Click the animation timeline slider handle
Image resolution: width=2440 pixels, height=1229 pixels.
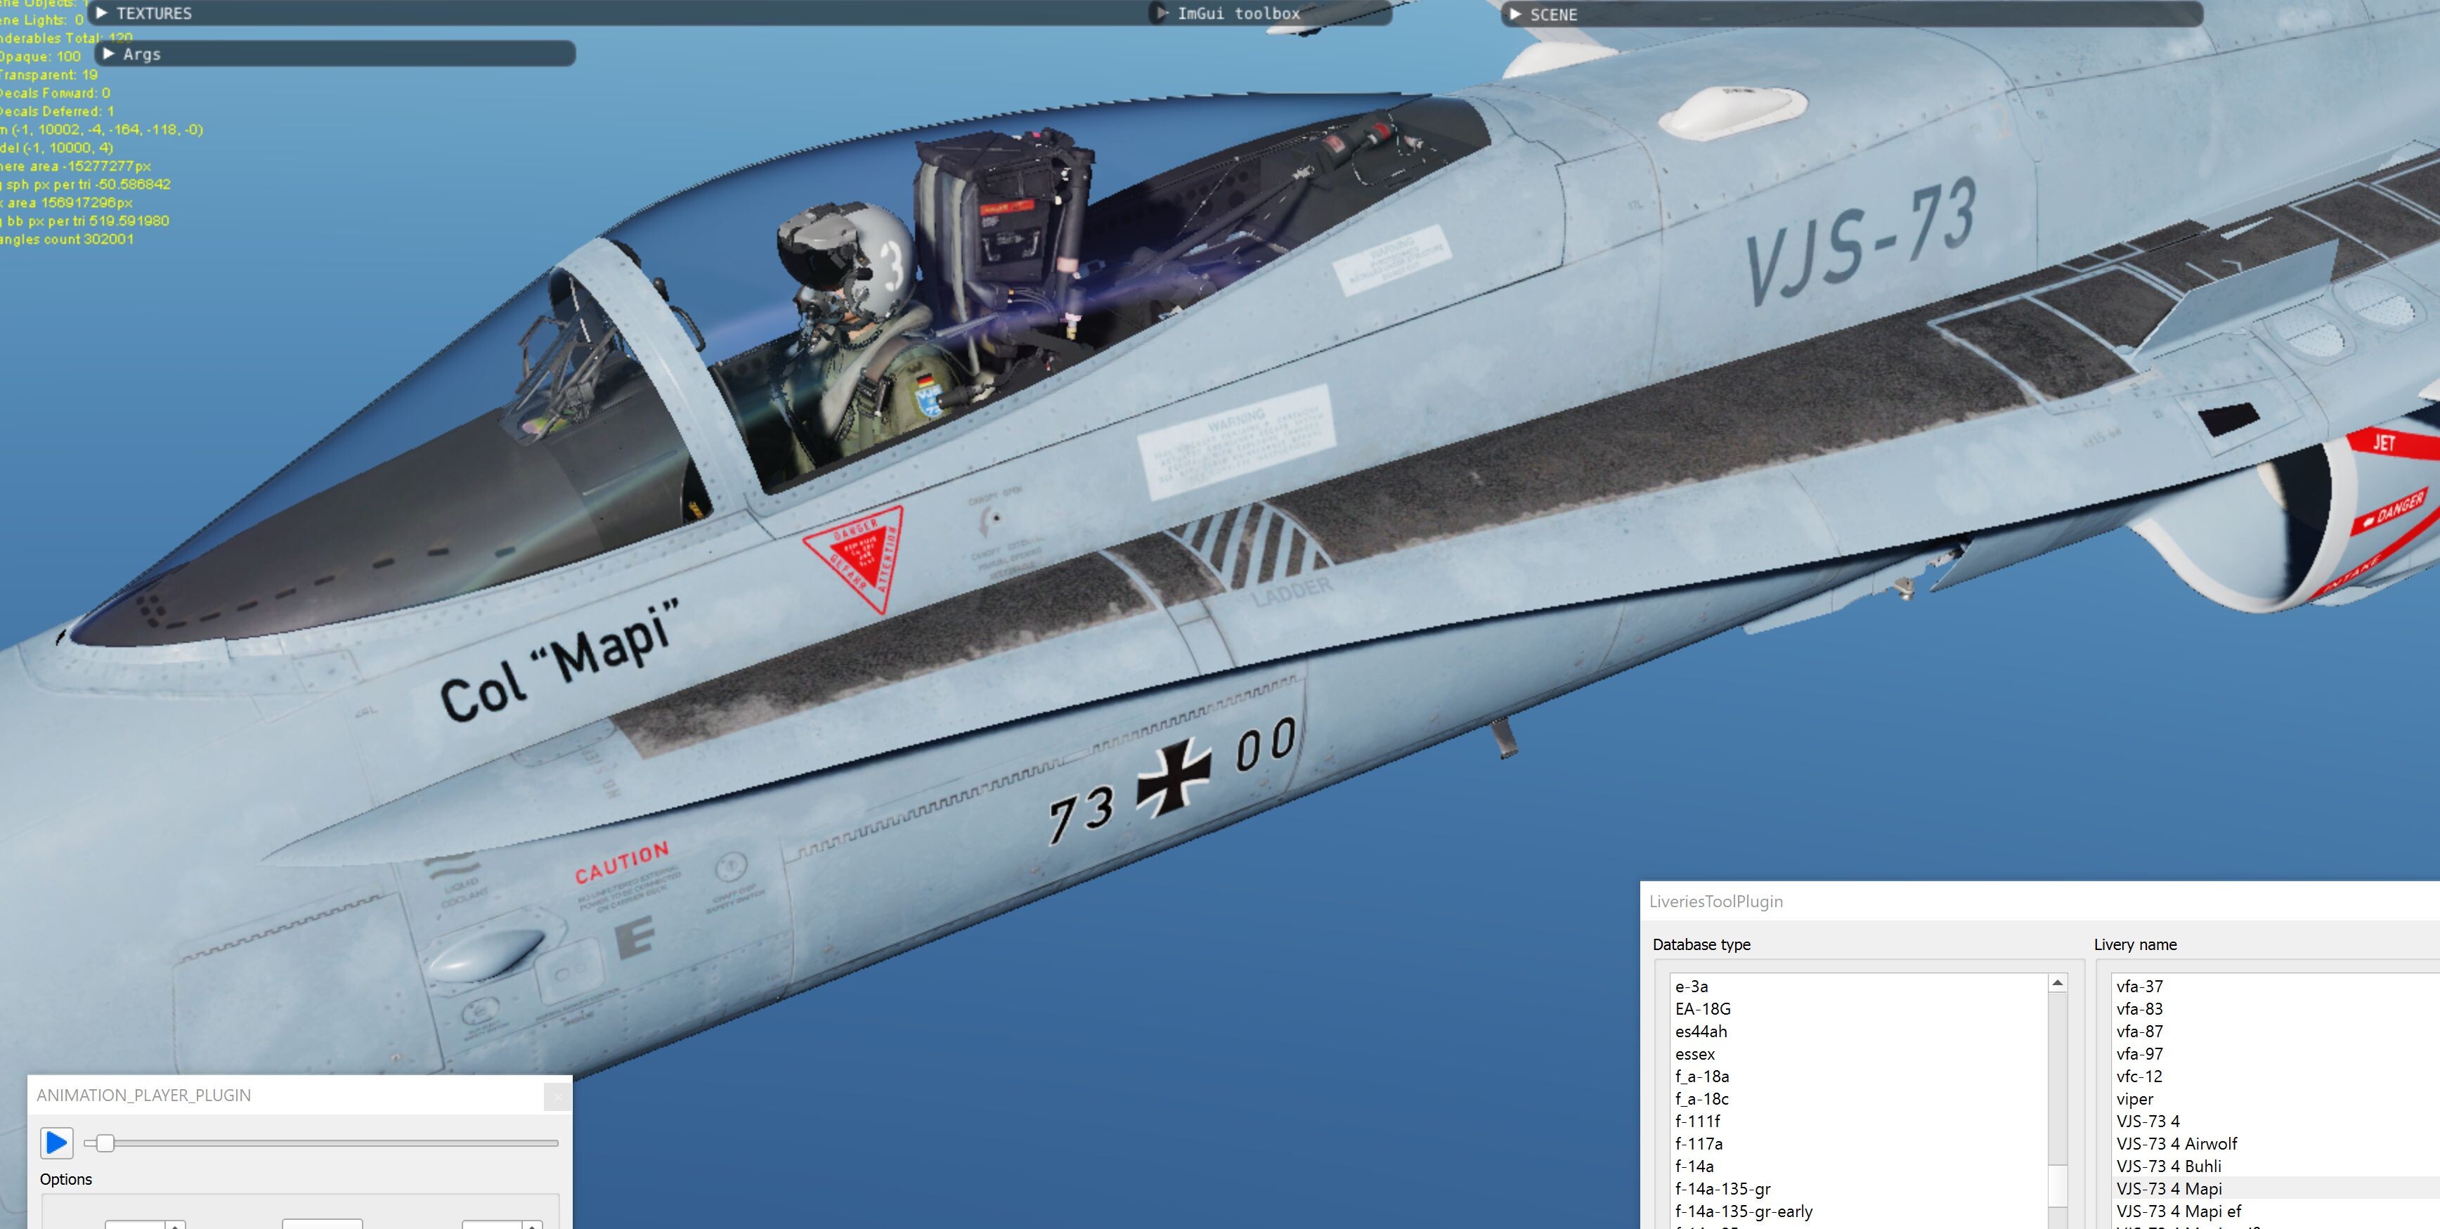coord(105,1143)
